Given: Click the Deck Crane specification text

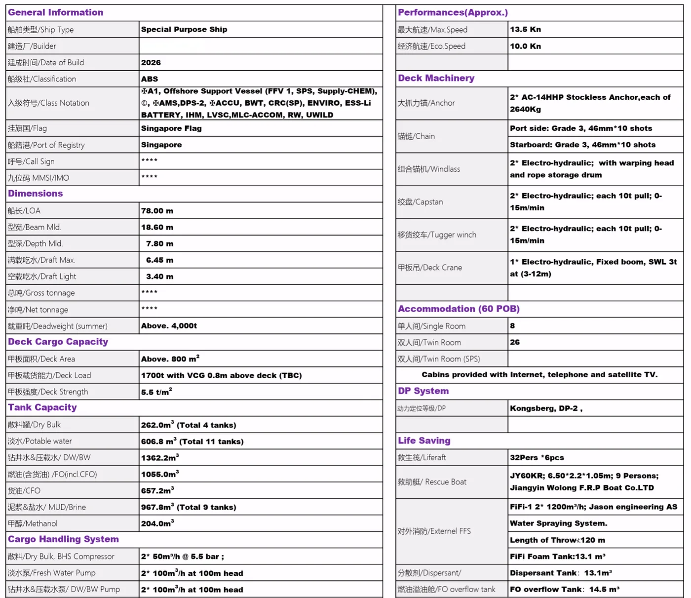Looking at the screenshot, I should 593,268.
